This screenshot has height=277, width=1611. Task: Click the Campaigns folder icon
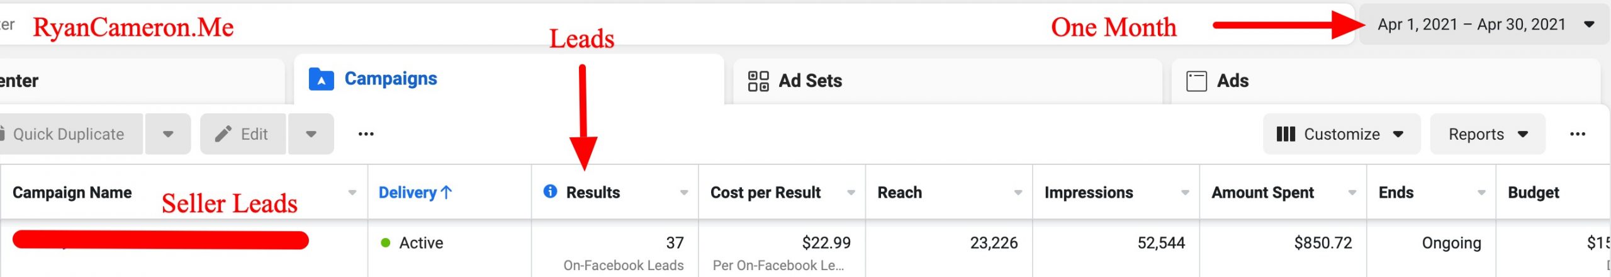321,80
